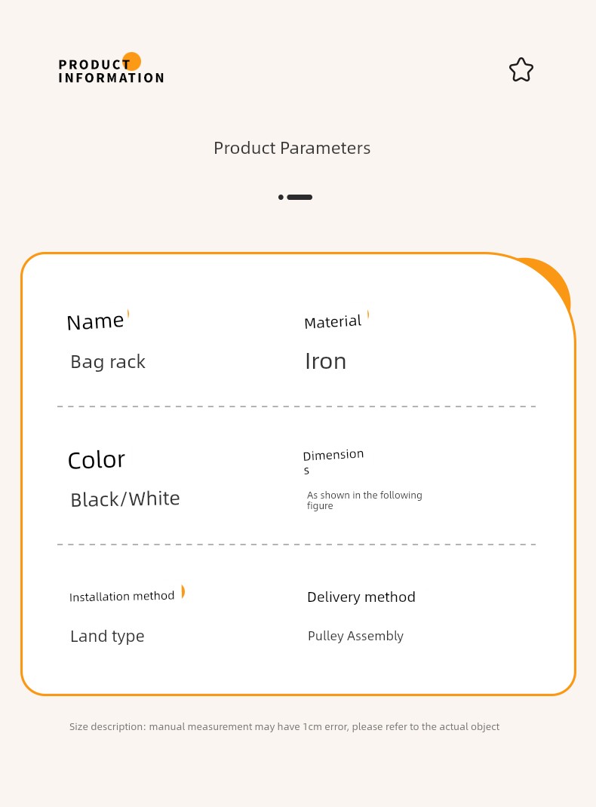596x807 pixels.
Task: Select the Product Parameters heading
Action: (x=292, y=149)
